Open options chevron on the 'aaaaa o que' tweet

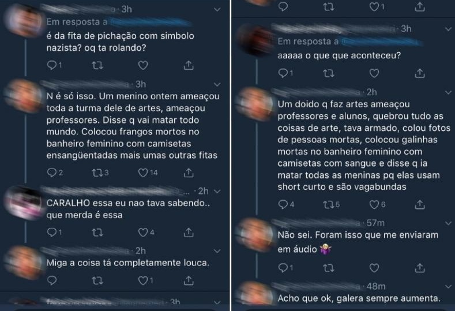point(448,29)
